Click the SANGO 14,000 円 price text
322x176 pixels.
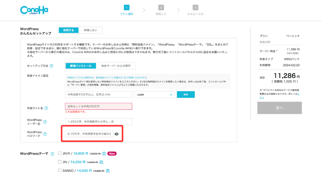(84, 171)
